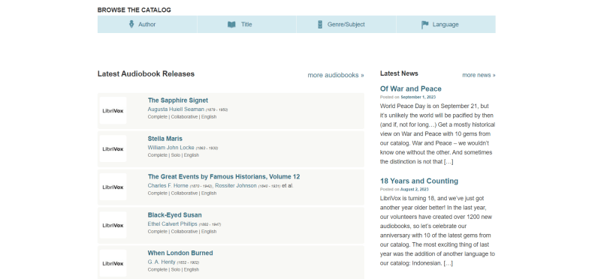View author Ethel Calvert Phillips
601x279 pixels.
(173, 224)
